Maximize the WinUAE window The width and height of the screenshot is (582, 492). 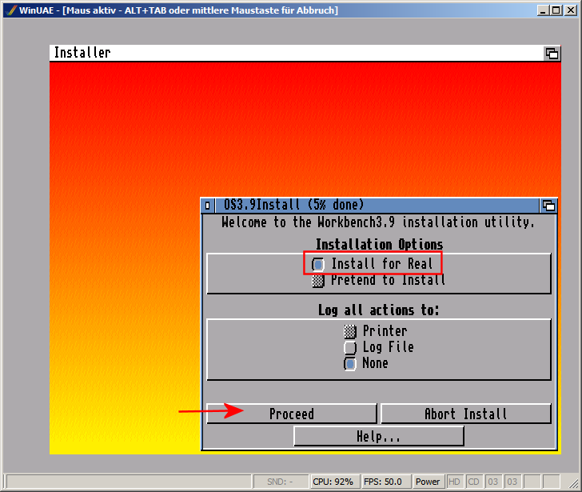point(556,10)
